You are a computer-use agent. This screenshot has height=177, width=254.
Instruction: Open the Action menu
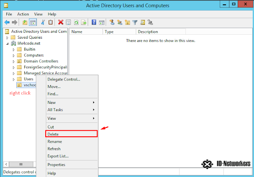[x=23, y=14]
